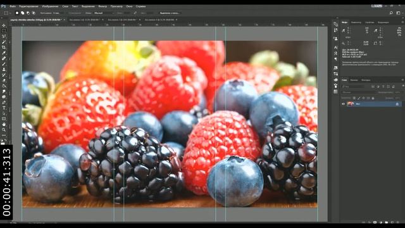Select the Rectangular Marquee tool in the toolbox
Screen dimensions: 405x228
coord(4,31)
